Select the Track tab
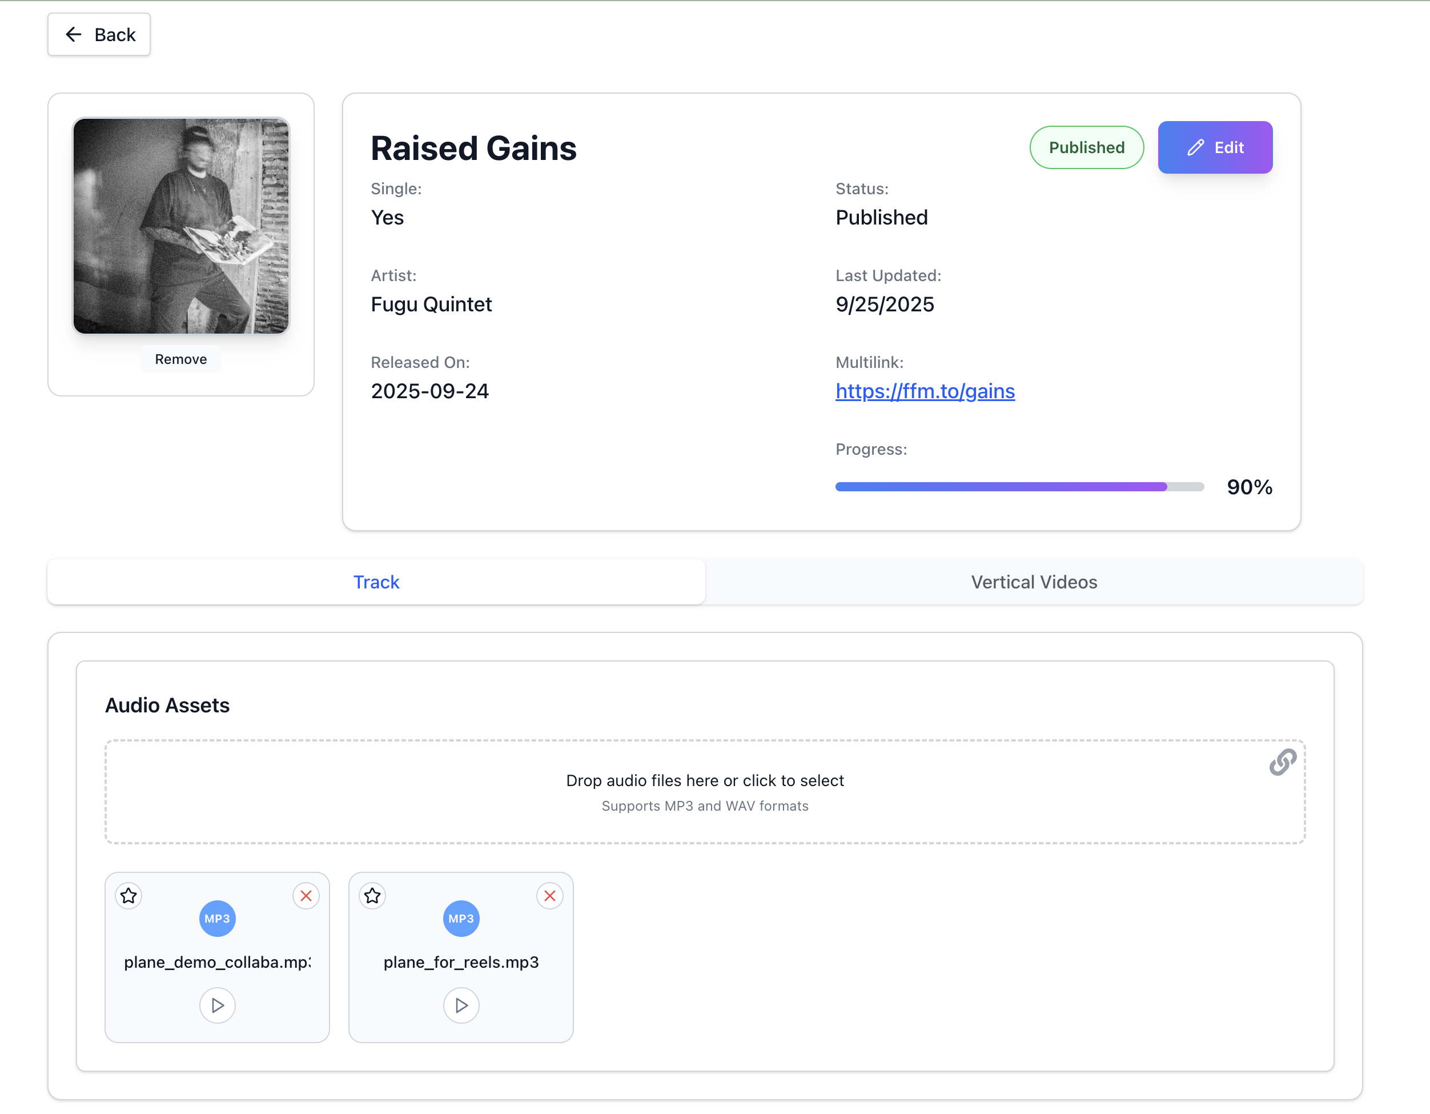This screenshot has width=1430, height=1114. click(376, 582)
